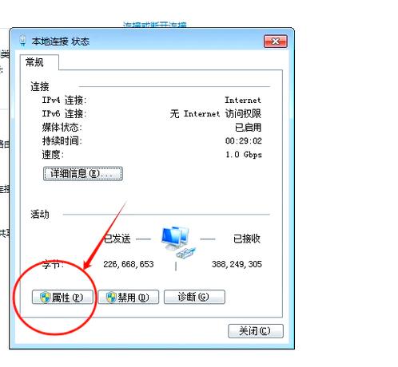Screen dimensions: 398x367
Task: Click the shield icon on 属性 button
Action: [45, 297]
